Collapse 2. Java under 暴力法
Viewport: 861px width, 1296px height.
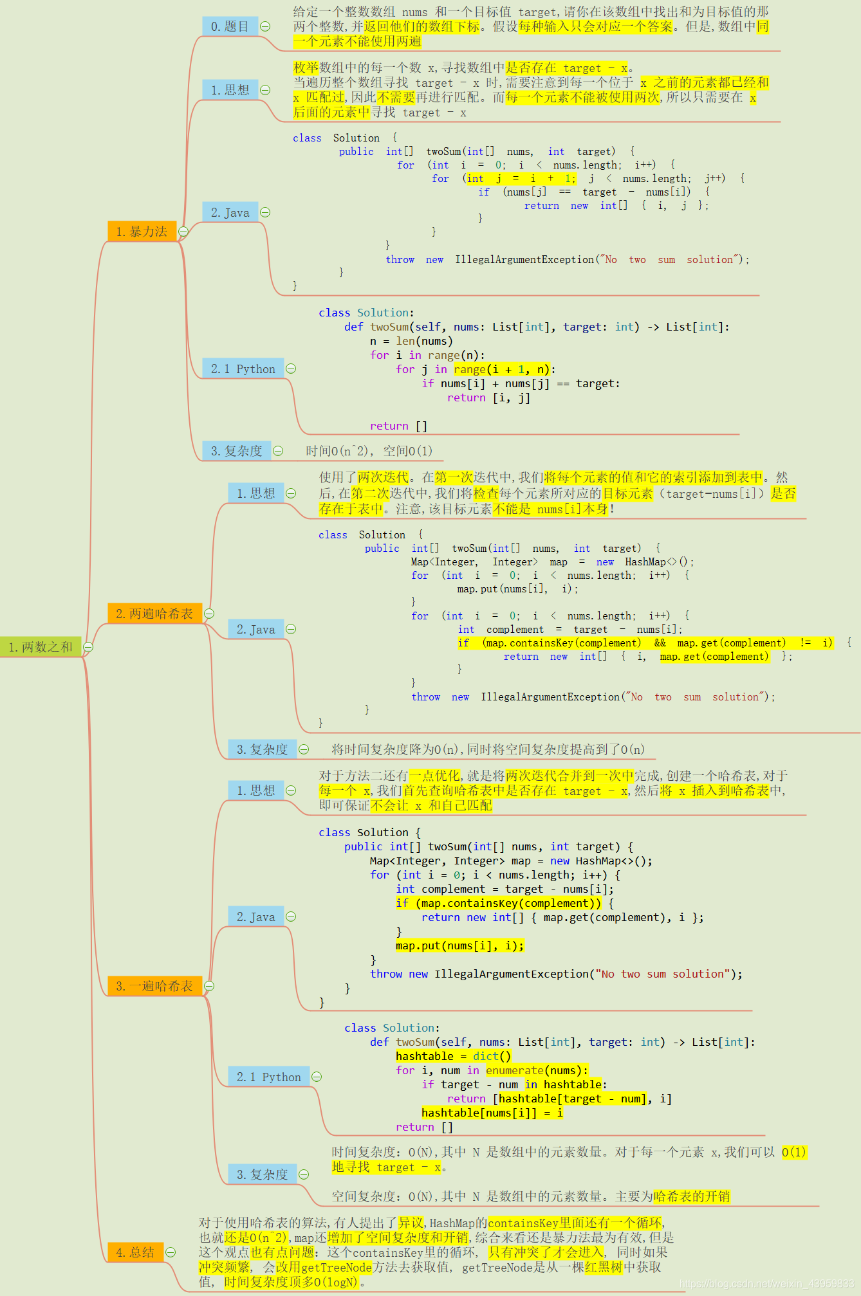pos(265,212)
